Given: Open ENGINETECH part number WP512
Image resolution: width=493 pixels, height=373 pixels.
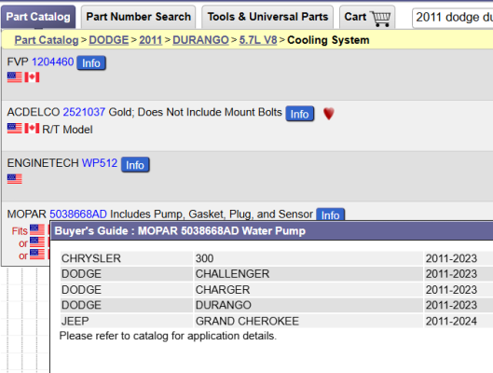Looking at the screenshot, I should pos(100,163).
